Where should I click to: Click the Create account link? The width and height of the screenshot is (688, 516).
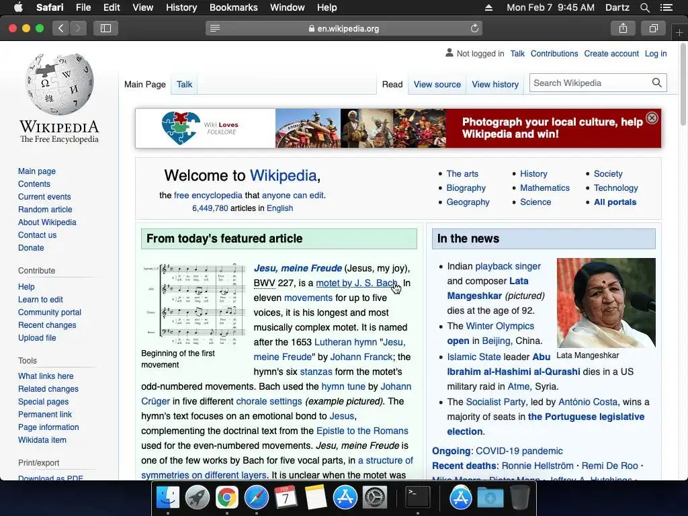(x=611, y=54)
